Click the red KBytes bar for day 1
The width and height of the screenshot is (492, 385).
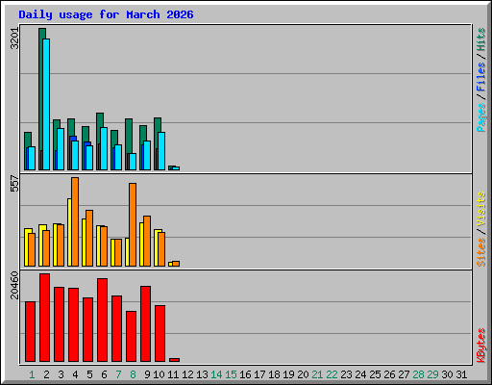[x=30, y=331]
